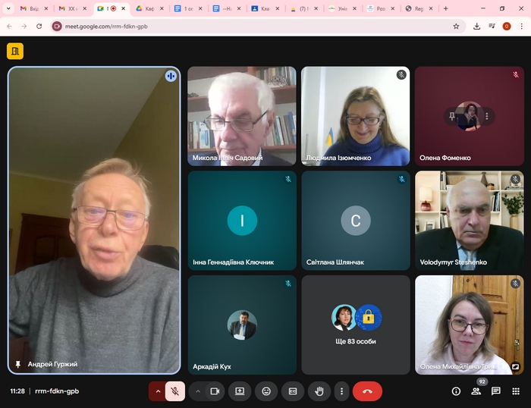Open the chat panel icon
Screen dimensions: 531x408
(495, 391)
